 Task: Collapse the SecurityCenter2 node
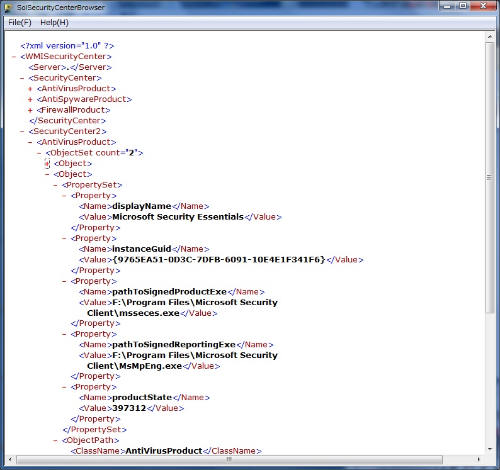(x=22, y=131)
